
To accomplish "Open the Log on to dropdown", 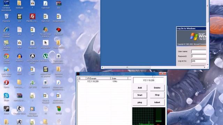I will click(x=199, y=61).
